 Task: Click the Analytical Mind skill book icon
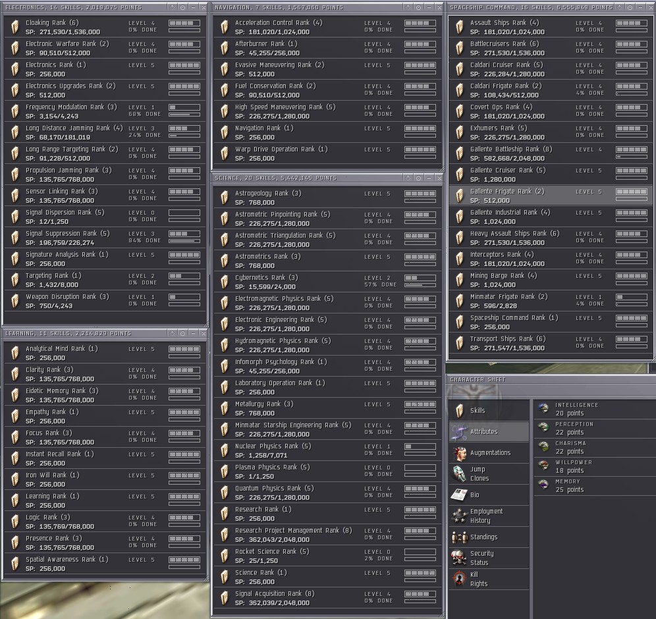click(15, 352)
